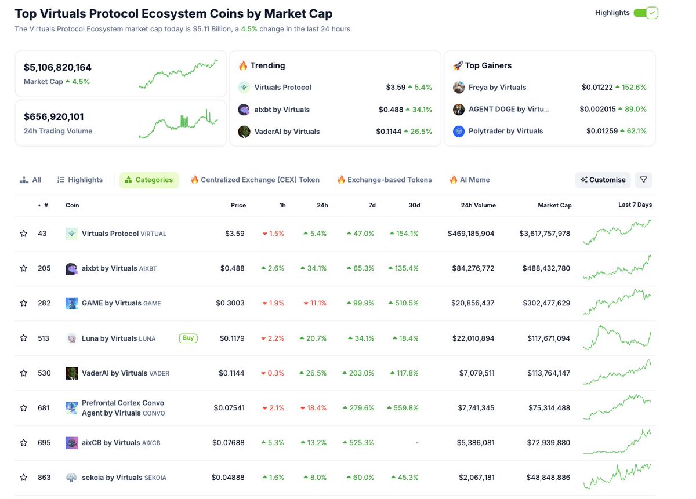Click the GAME coin logo in table

pos(71,303)
